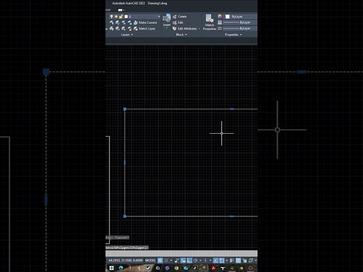Expand the Insert block dropdown arrow
363x272 pixels.
click(x=167, y=28)
